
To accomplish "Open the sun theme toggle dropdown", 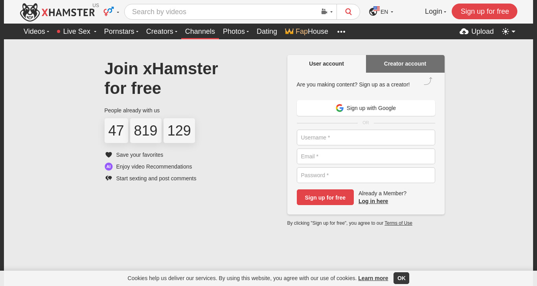I will [509, 31].
